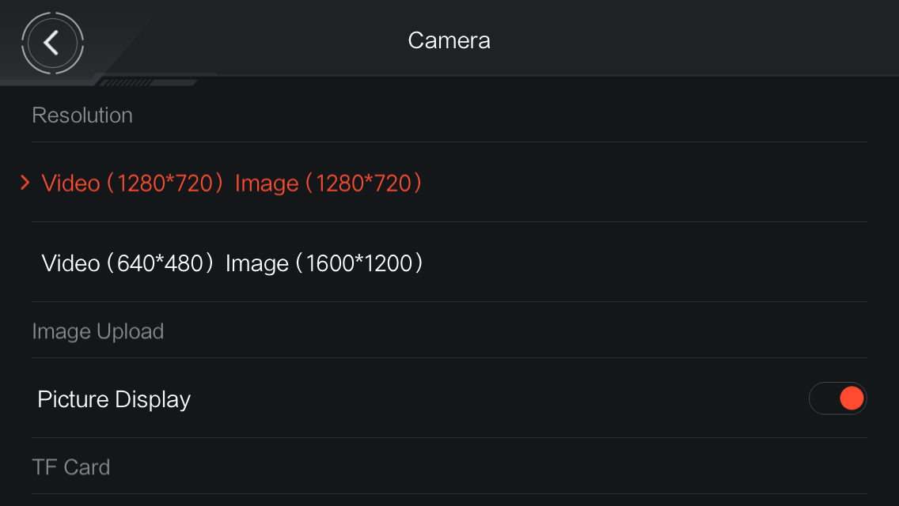Select Video (1280*720) Image (1280*720) resolution
The height and width of the screenshot is (506, 899).
[449, 183]
